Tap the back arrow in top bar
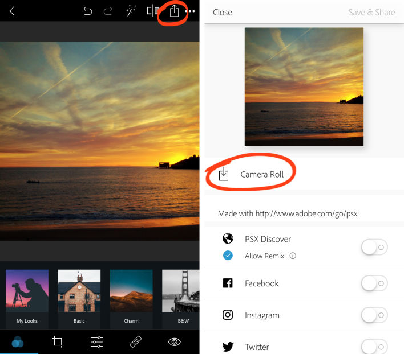 click(x=12, y=11)
